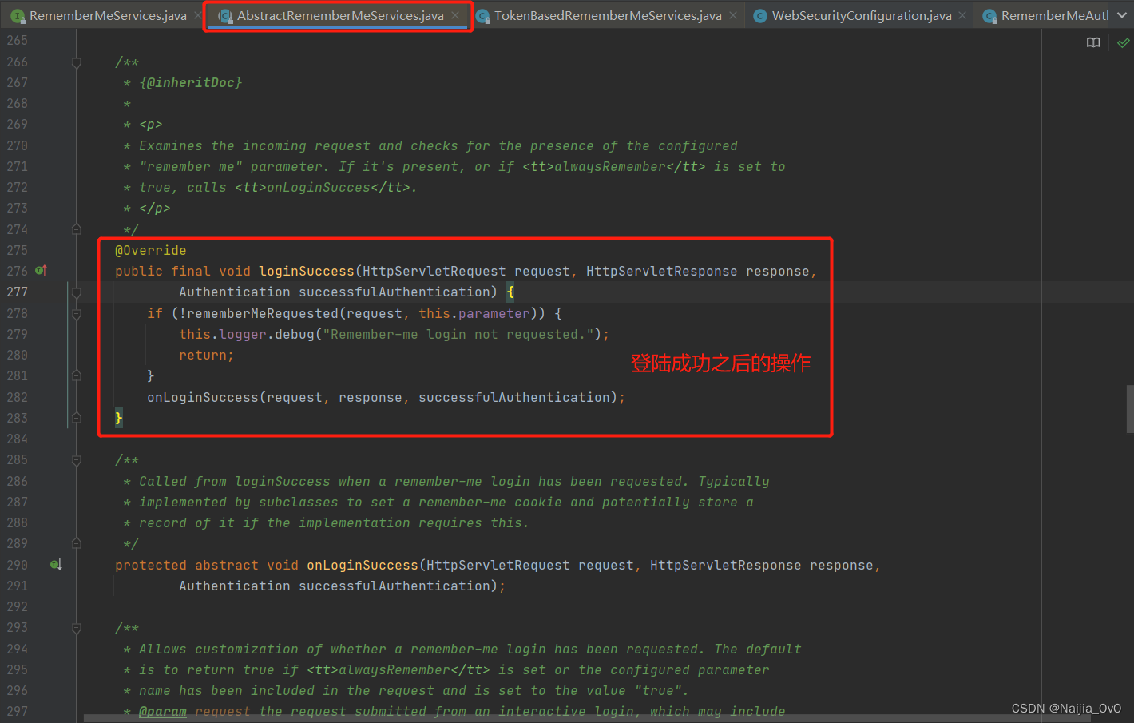Click the fold end marker at line 281
The width and height of the screenshot is (1134, 723).
77,375
